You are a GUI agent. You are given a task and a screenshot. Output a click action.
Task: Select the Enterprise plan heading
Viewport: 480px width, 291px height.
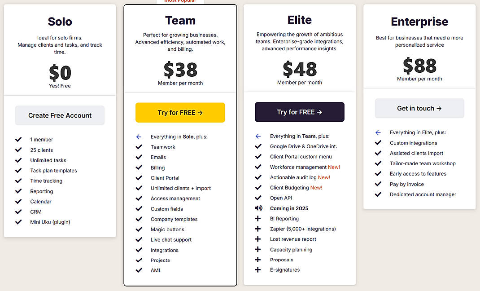[419, 21]
